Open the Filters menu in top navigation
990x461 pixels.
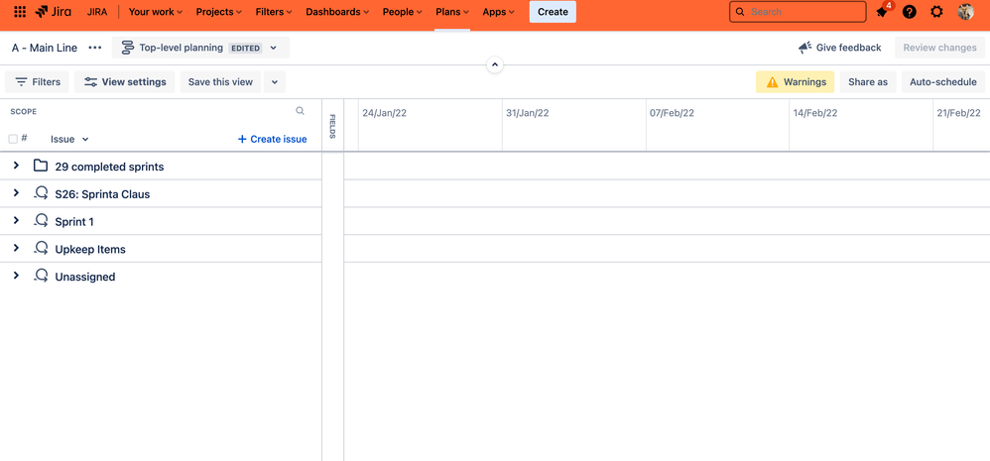tap(274, 11)
